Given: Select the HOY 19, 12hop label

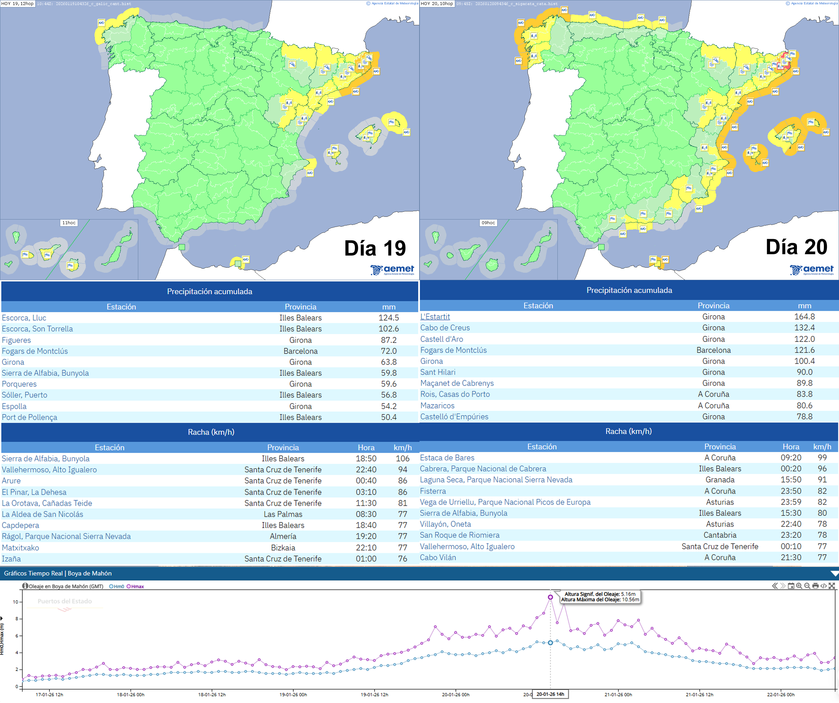Looking at the screenshot, I should pyautogui.click(x=17, y=4).
